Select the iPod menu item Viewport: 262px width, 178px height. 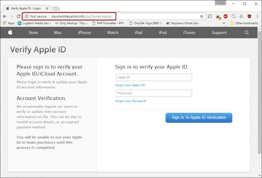[163, 33]
